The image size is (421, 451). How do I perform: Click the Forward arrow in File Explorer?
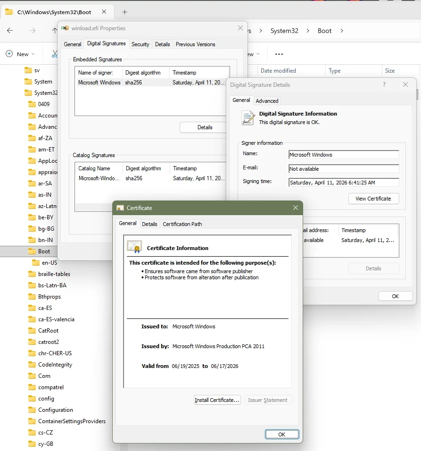33,31
